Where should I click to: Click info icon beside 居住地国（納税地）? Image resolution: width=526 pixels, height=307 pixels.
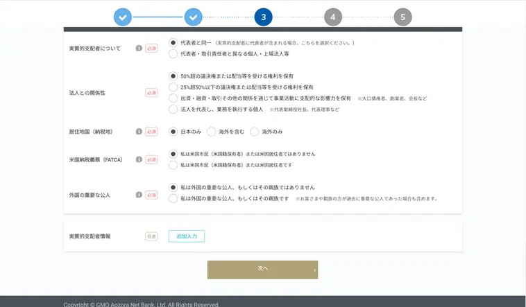pyautogui.click(x=139, y=132)
